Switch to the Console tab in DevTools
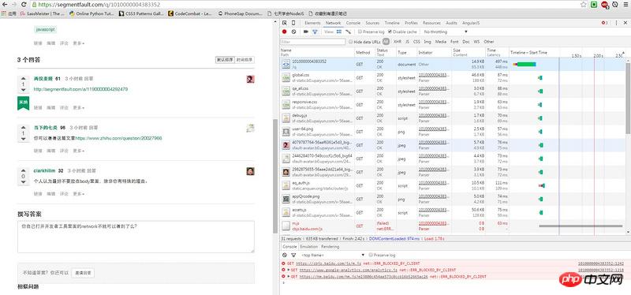Screen dimensions: 631x295 click(353, 23)
